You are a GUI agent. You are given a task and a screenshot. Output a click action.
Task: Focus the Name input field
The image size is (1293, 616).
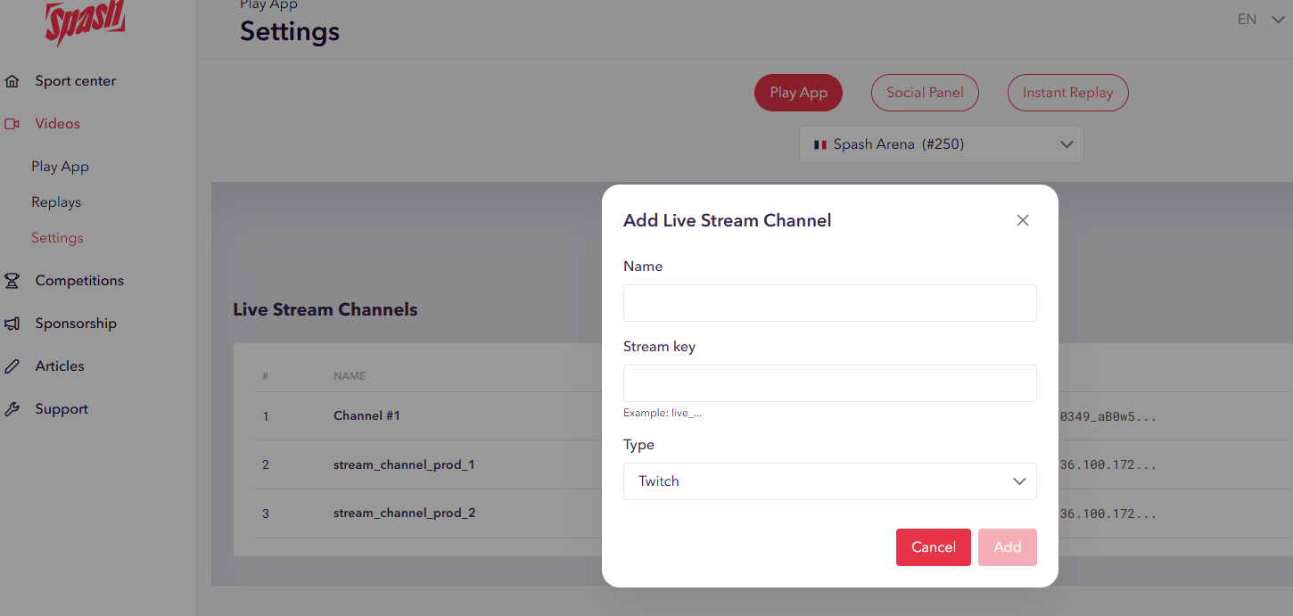click(x=829, y=303)
